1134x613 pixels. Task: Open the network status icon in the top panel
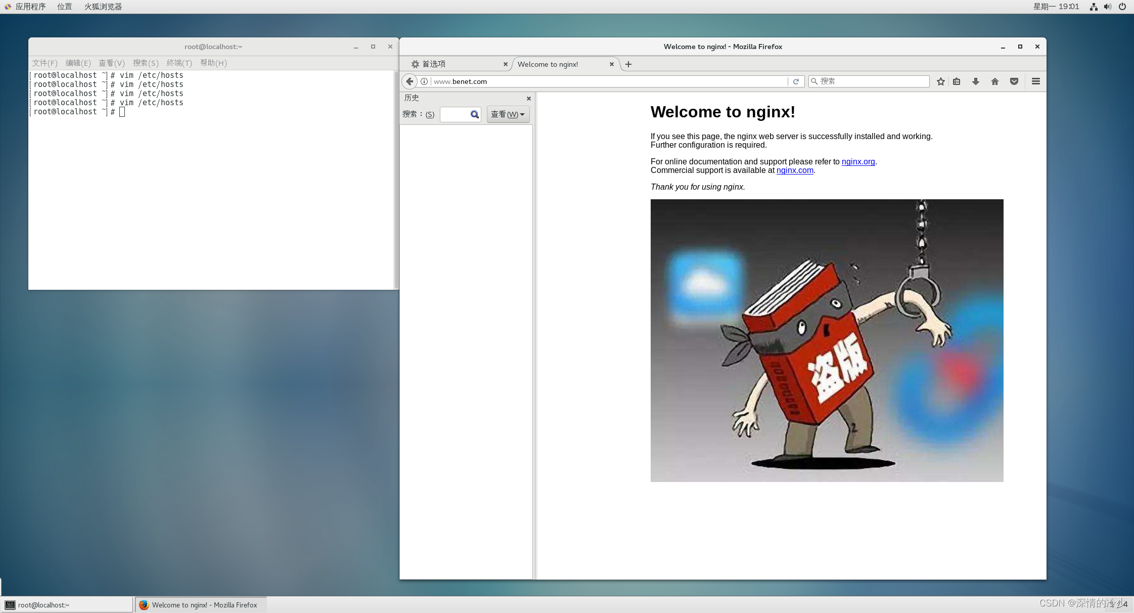1094,7
